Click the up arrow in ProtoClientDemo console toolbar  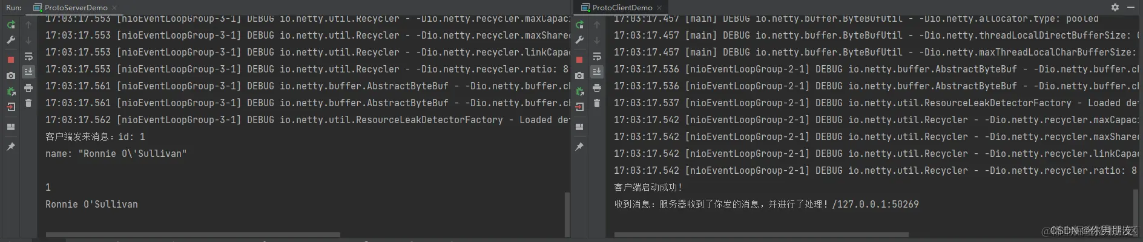(597, 25)
